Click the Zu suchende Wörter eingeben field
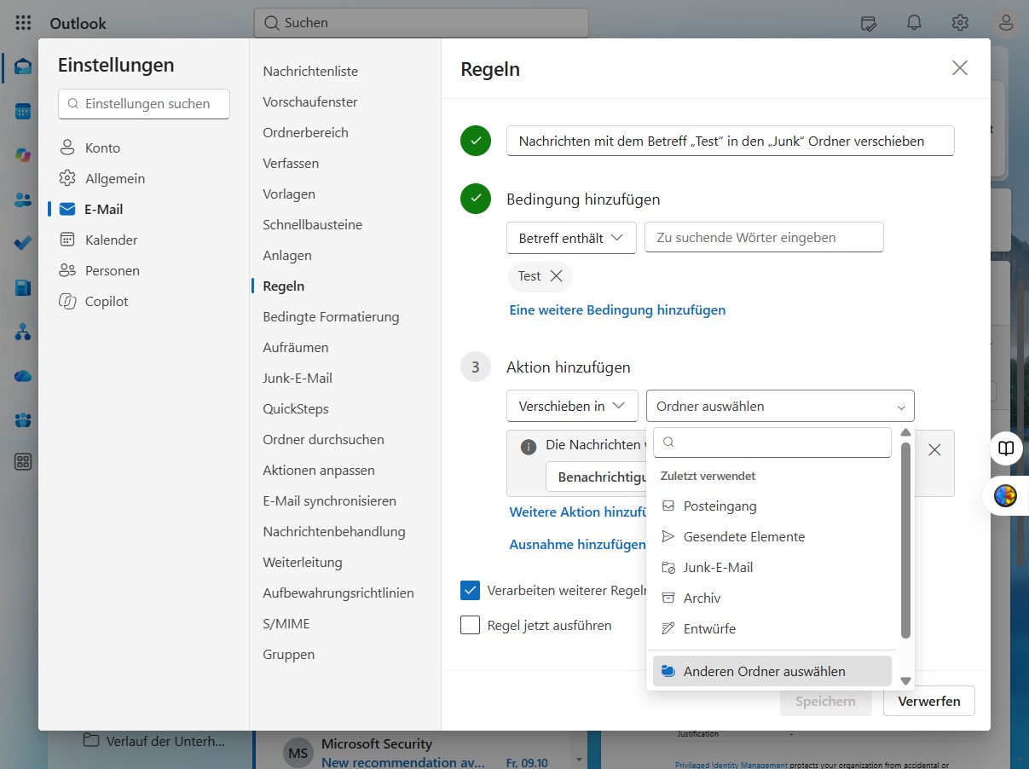This screenshot has width=1029, height=769. click(x=764, y=238)
